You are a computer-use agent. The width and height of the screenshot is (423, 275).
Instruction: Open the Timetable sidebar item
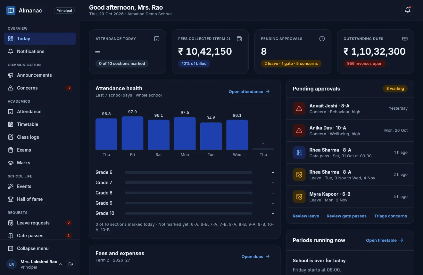(40, 124)
